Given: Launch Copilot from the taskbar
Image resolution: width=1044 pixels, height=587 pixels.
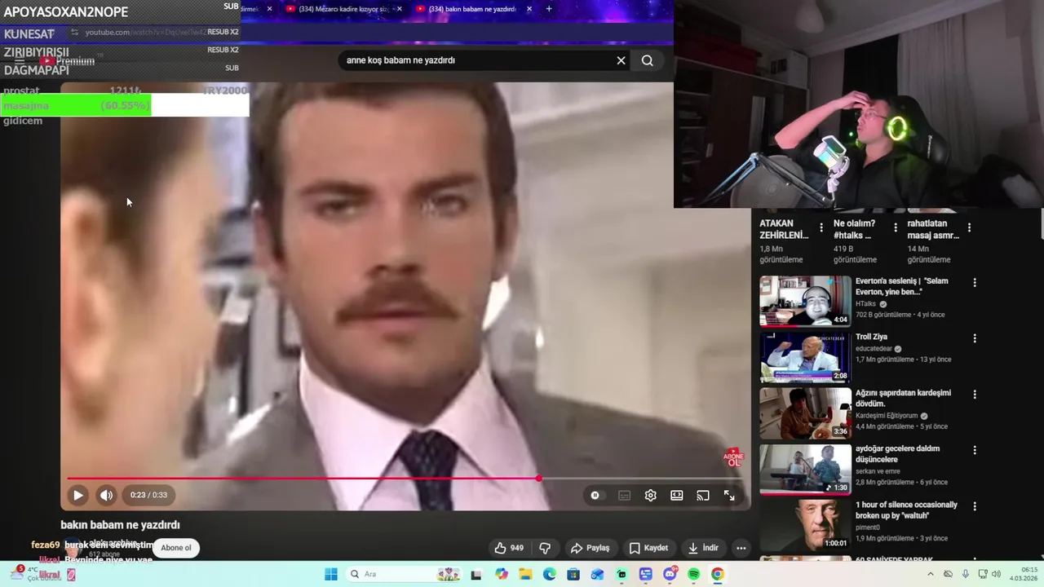Looking at the screenshot, I should tap(501, 574).
